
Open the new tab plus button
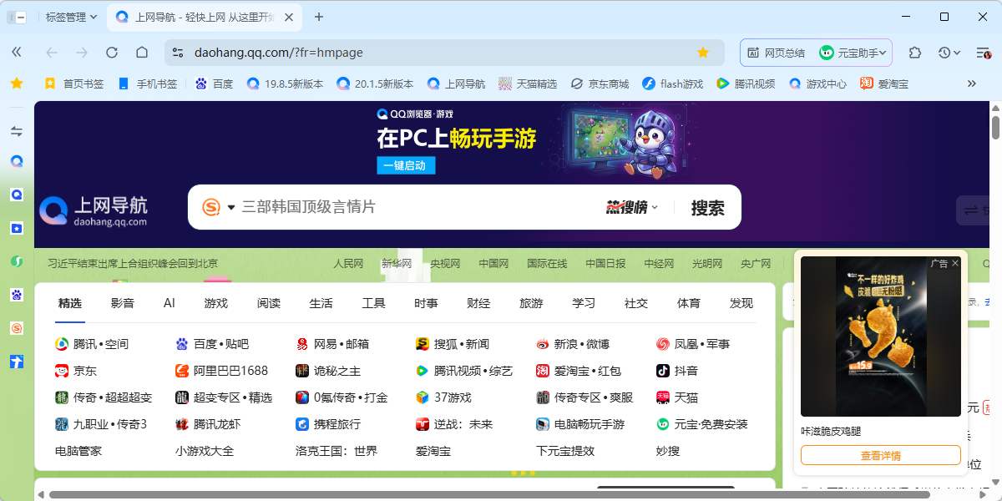pyautogui.click(x=319, y=17)
